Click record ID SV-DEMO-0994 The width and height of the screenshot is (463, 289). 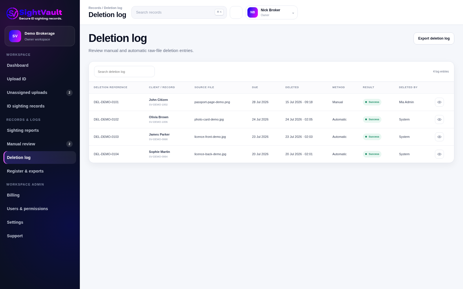[x=158, y=157]
